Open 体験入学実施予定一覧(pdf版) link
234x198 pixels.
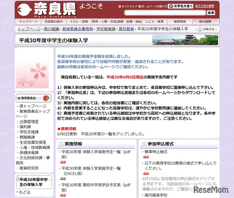pyautogui.click(x=96, y=154)
